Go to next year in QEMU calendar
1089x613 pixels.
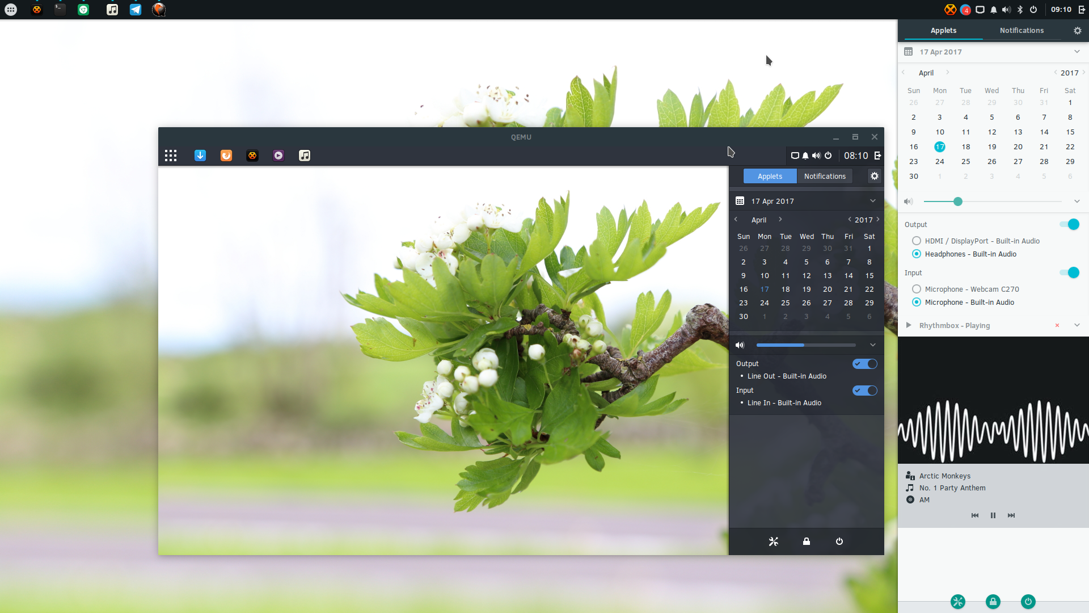878,220
